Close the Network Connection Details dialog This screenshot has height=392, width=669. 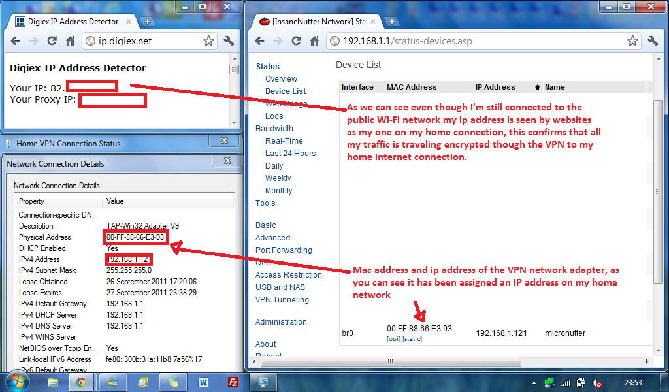pos(227,161)
